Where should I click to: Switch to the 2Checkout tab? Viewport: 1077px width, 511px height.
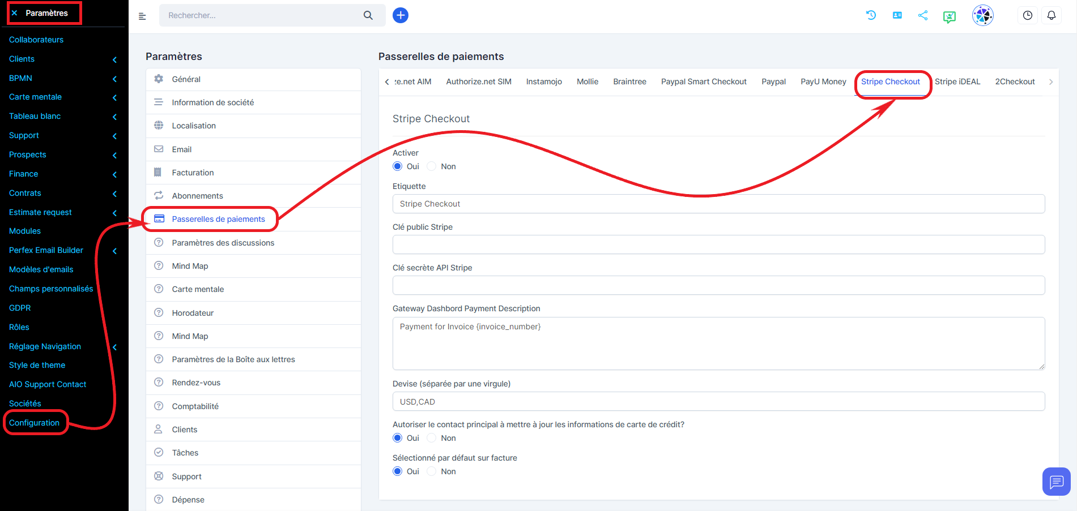[x=1015, y=81]
